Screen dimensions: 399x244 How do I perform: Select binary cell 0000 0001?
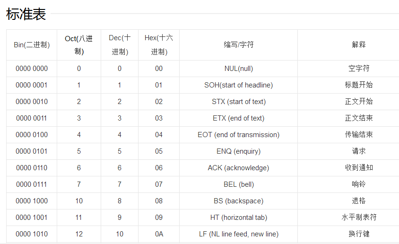(32, 85)
